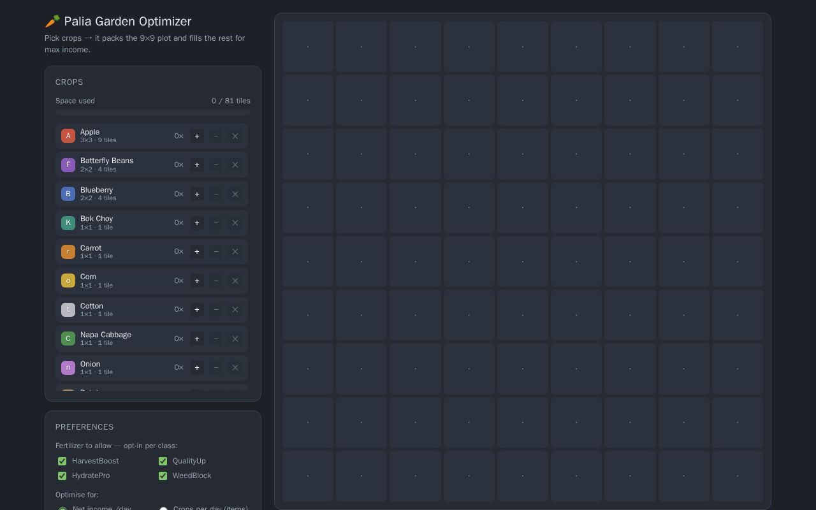Click the Palia Garden Optimizer title

pos(118,21)
